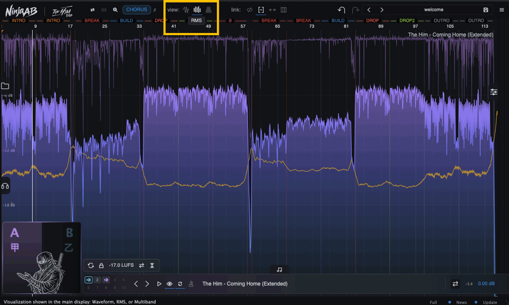The height and width of the screenshot is (305, 509).
Task: Click the magnifier zoom icon in toolbar
Action: pos(115,10)
